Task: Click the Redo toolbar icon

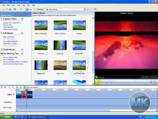Action: 21,9
